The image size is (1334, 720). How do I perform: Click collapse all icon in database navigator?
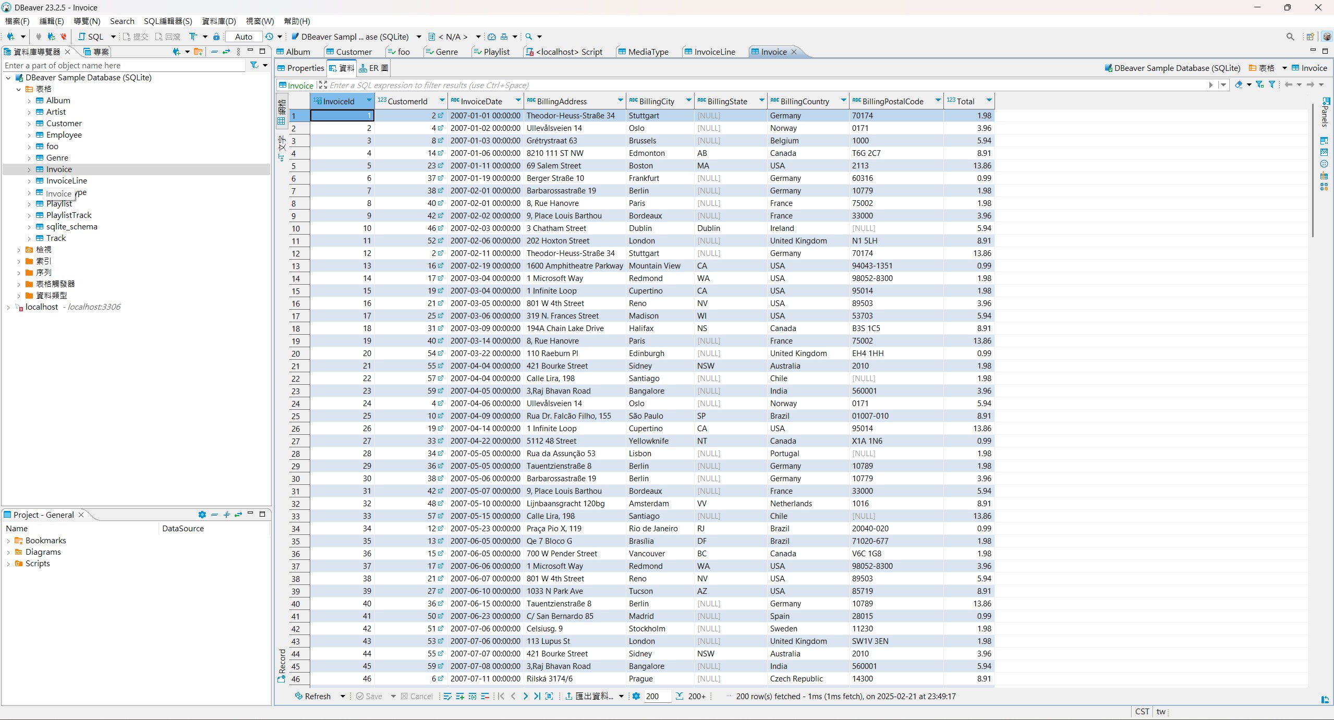click(x=214, y=52)
